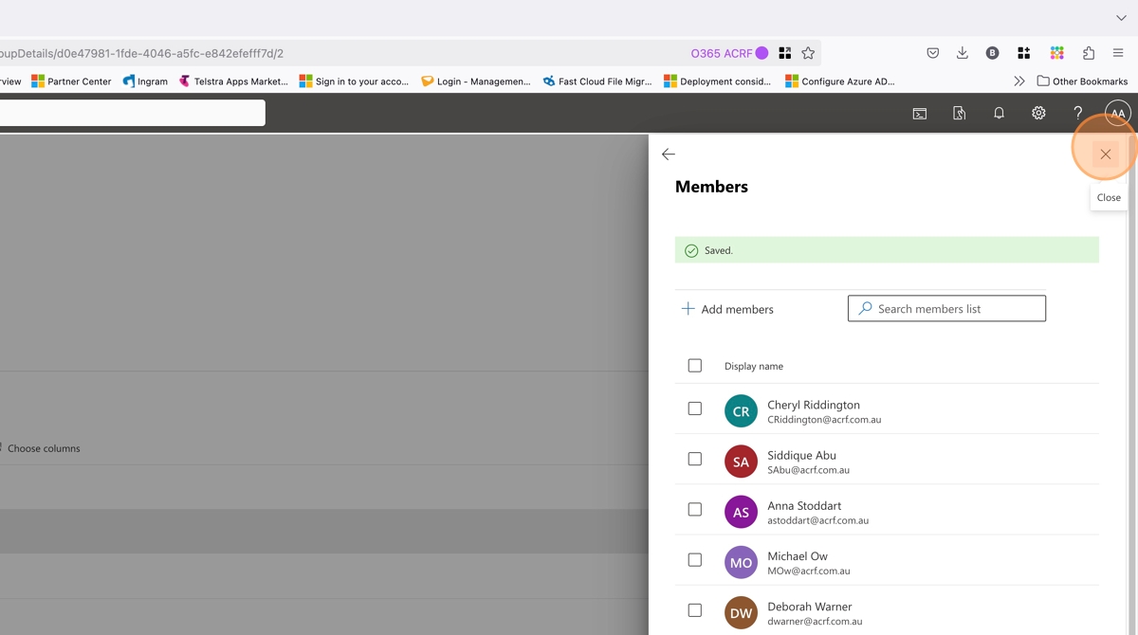Close the Members panel
Image resolution: width=1138 pixels, height=635 pixels.
(x=1105, y=154)
